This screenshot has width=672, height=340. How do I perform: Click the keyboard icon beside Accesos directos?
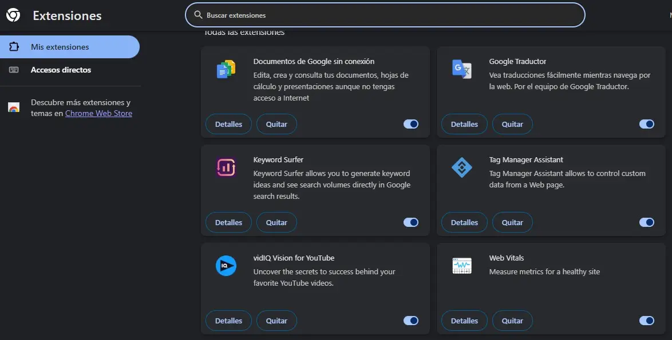pyautogui.click(x=14, y=70)
